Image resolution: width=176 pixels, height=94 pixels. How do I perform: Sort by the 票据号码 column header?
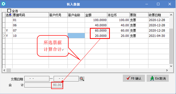click(x=30, y=15)
